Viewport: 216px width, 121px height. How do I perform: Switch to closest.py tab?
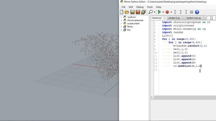(x=157, y=18)
